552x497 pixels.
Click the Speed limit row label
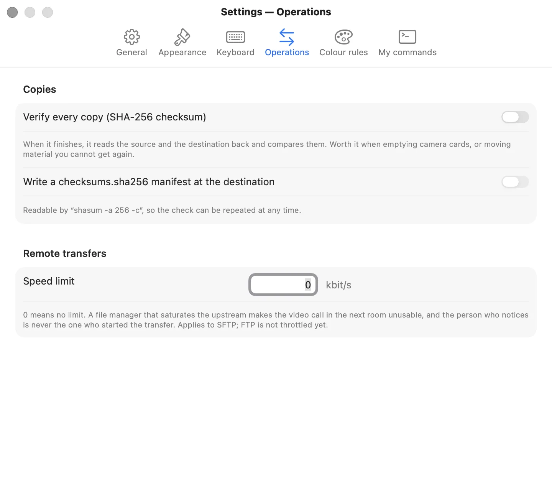pyautogui.click(x=49, y=281)
